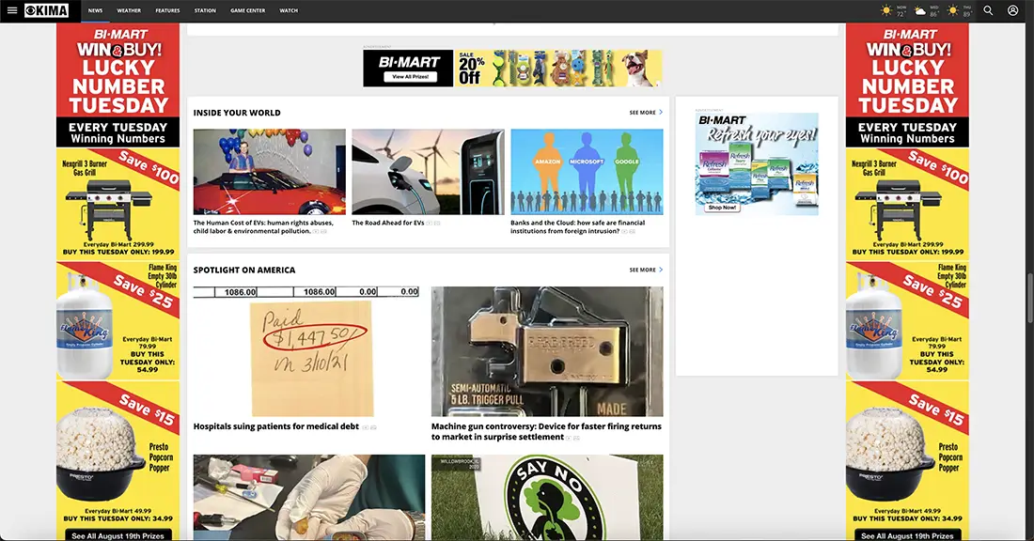Open Banks and the Cloud headline
Screen dimensions: 1034x541
click(x=578, y=226)
